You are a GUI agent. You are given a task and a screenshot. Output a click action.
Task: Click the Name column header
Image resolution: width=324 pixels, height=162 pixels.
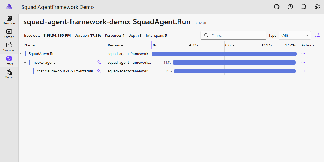pyautogui.click(x=29, y=45)
